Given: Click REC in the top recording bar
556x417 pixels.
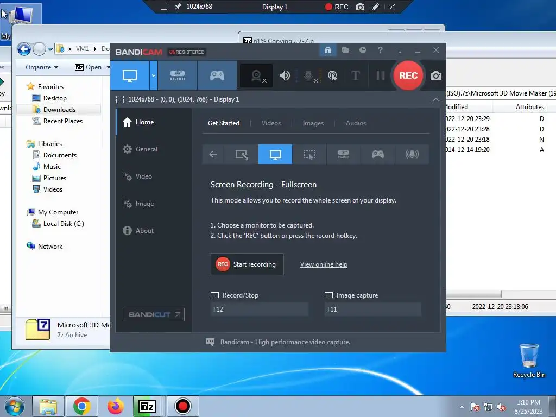Looking at the screenshot, I should (337, 7).
